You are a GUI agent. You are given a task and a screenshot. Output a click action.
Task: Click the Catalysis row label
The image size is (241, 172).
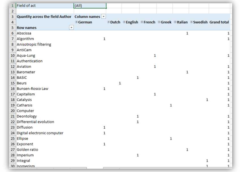point(24,100)
